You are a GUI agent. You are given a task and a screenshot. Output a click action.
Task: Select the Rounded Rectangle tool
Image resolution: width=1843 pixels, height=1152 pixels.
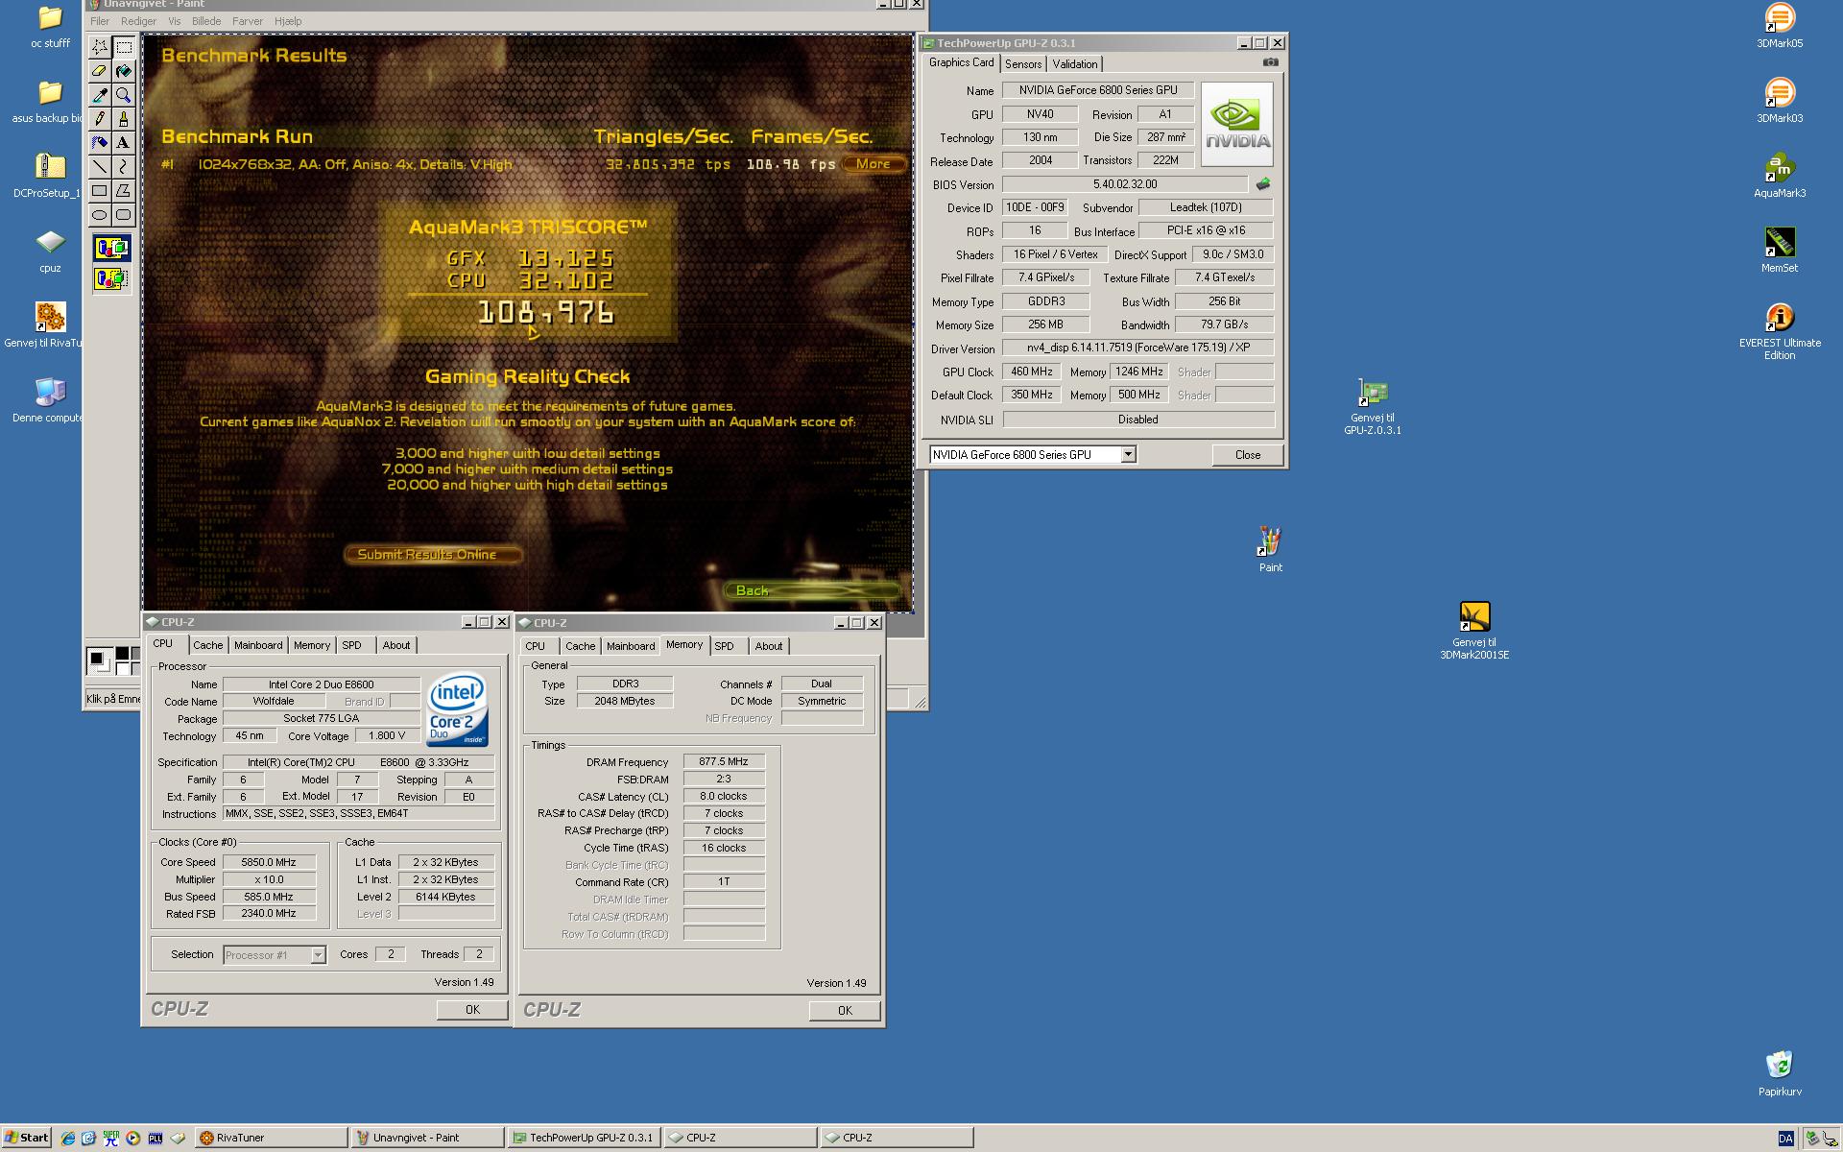[124, 215]
